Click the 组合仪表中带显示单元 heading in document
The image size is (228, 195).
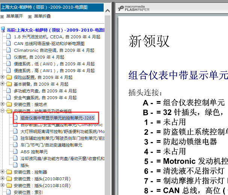(178, 75)
